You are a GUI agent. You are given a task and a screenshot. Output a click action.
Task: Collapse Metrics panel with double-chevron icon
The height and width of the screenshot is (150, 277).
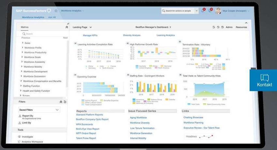[66, 27]
